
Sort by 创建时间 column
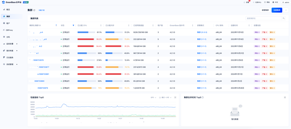click(x=249, y=25)
